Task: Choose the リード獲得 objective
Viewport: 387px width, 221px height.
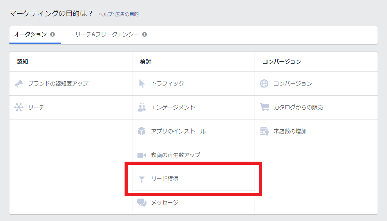Action: pos(193,179)
